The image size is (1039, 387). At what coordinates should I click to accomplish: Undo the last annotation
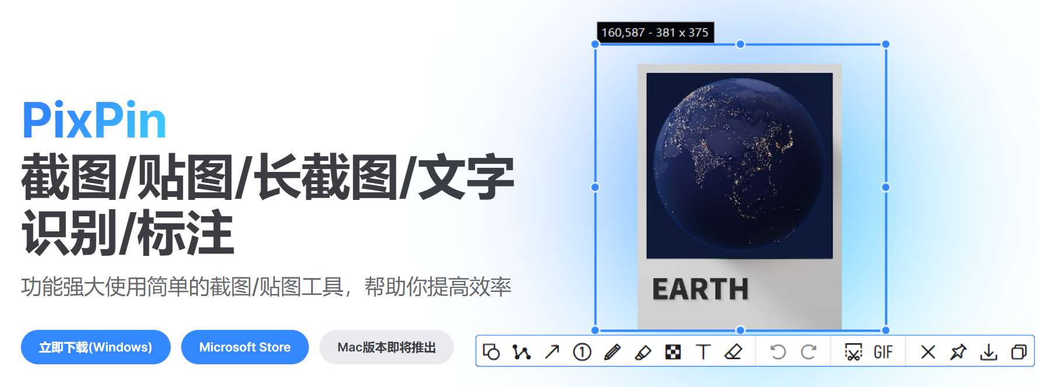coord(778,351)
